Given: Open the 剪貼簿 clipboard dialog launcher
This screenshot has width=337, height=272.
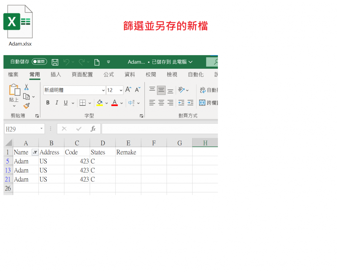Looking at the screenshot, I should [x=37, y=116].
